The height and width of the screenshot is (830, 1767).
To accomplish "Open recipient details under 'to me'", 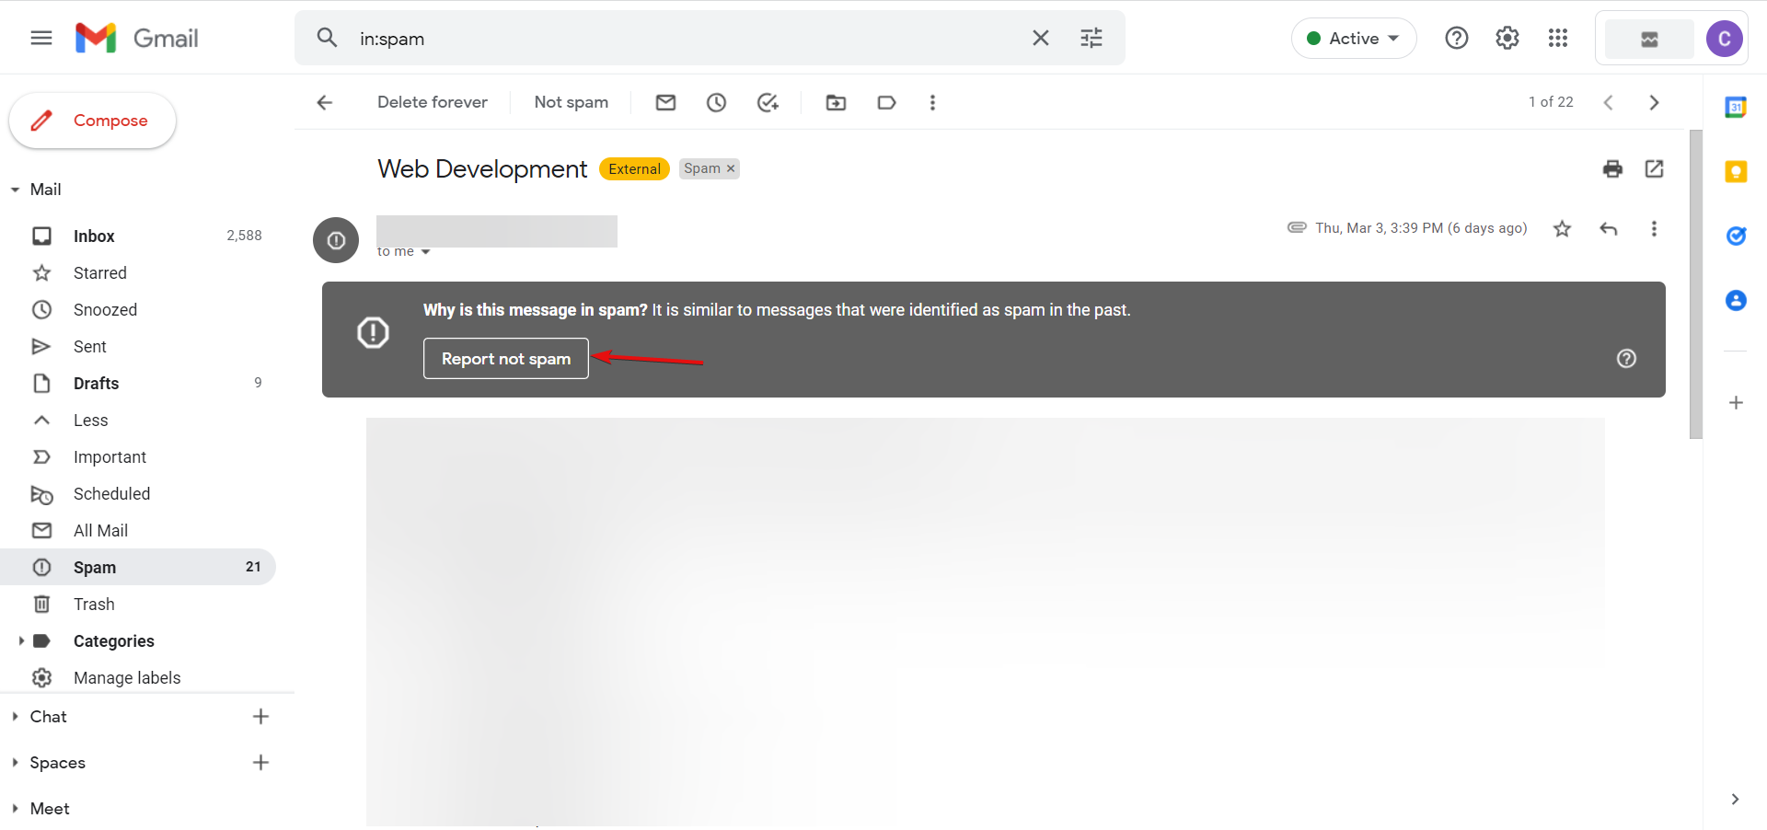I will point(424,250).
